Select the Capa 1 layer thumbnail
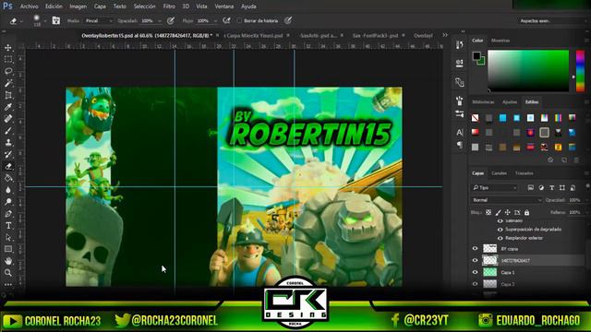The width and height of the screenshot is (591, 332). pyautogui.click(x=490, y=272)
